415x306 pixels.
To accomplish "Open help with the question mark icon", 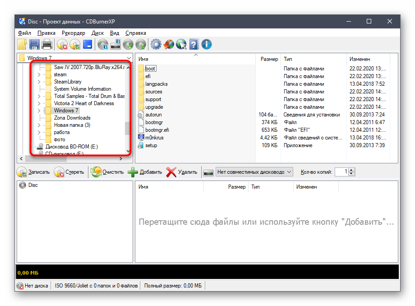I will (194, 44).
